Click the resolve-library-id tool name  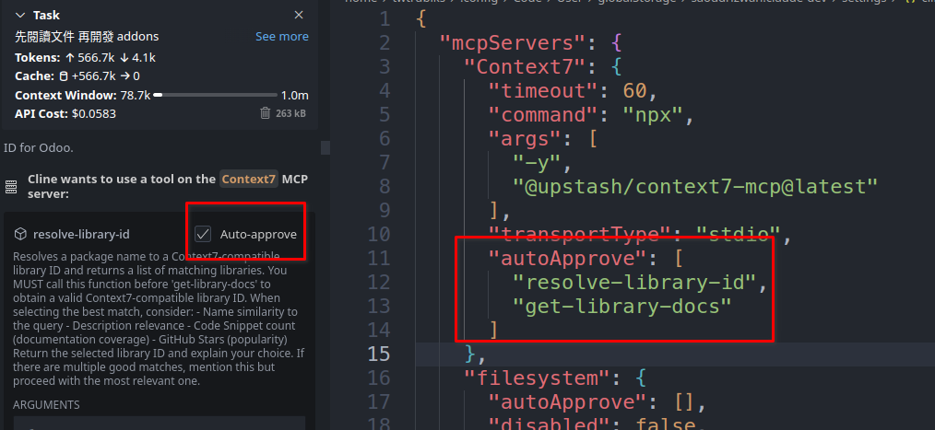click(x=81, y=234)
